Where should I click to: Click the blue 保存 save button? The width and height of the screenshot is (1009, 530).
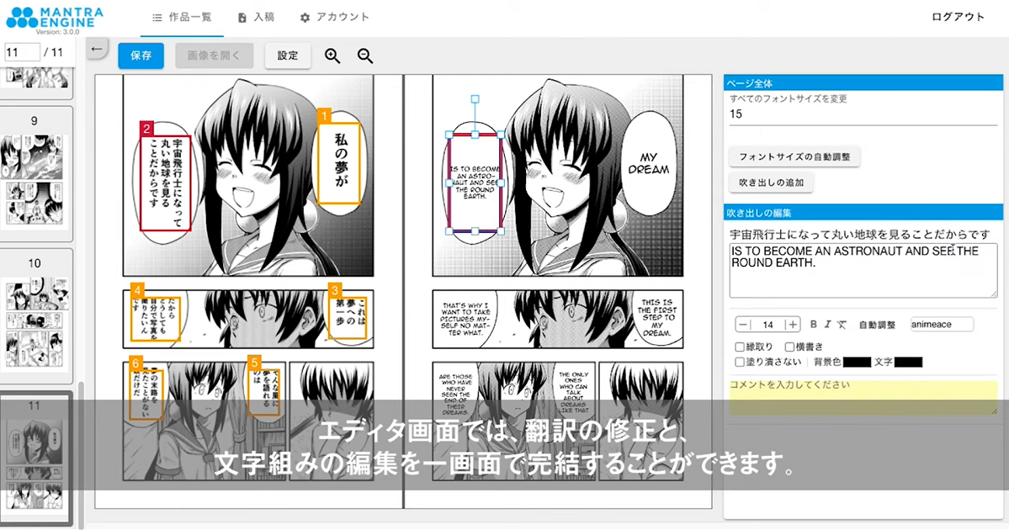coord(141,56)
